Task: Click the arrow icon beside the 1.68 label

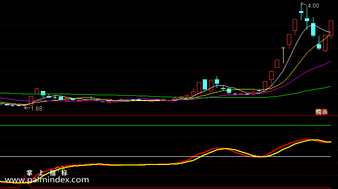Action: [27, 108]
